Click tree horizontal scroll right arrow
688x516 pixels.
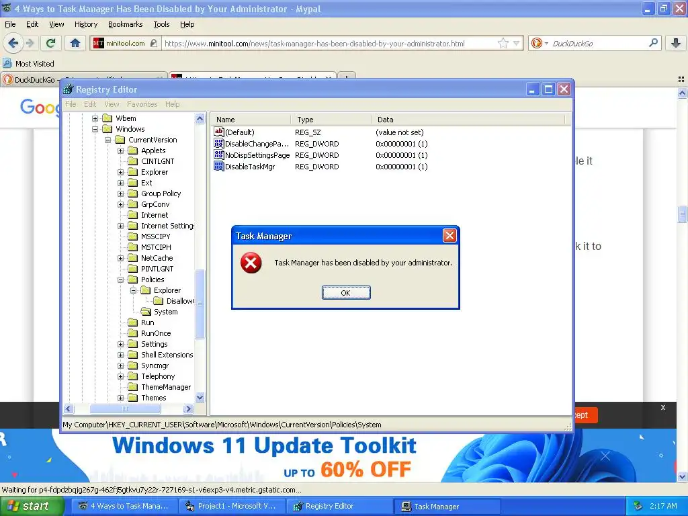[188, 408]
